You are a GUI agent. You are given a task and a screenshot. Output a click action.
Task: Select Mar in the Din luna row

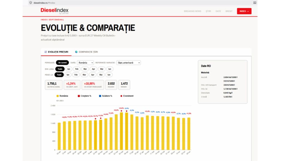tap(85, 69)
